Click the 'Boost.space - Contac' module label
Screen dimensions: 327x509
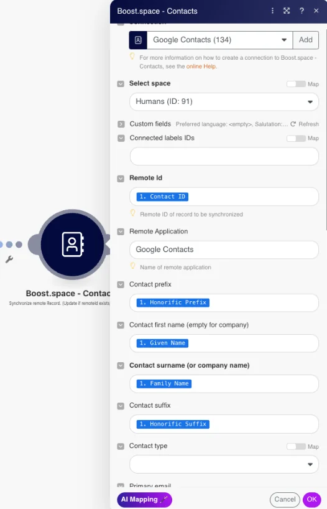(x=68, y=294)
